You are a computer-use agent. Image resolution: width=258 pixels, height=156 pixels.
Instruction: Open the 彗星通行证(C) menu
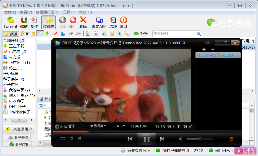pyautogui.click(x=47, y=12)
